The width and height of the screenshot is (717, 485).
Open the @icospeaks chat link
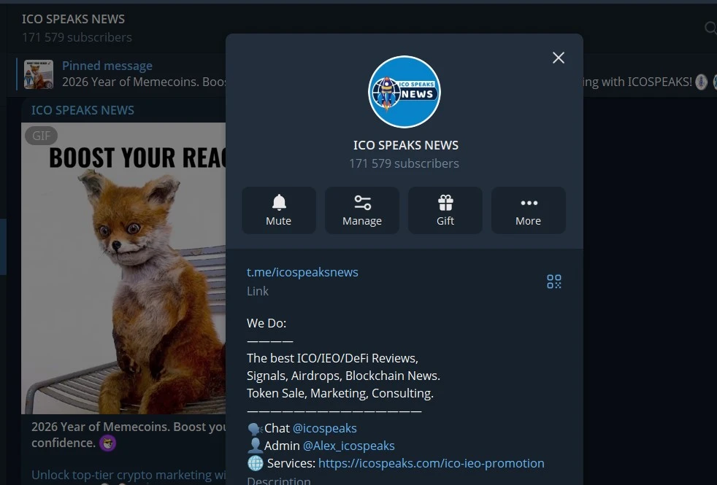coord(324,428)
